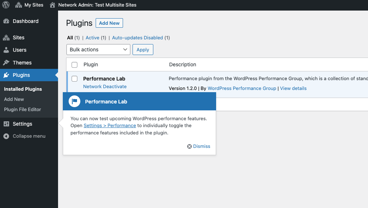
Task: Click the Users person icon
Action: (x=6, y=50)
